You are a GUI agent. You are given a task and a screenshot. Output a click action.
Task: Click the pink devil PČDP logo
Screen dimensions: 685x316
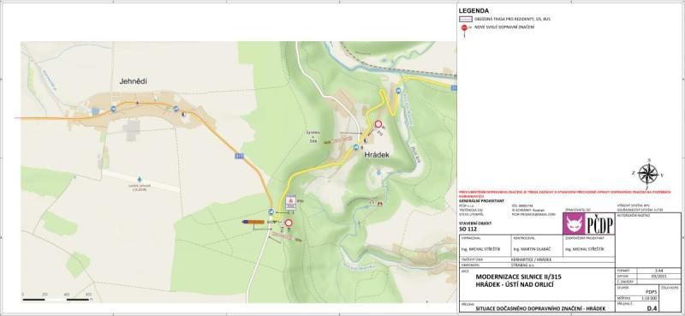(574, 224)
